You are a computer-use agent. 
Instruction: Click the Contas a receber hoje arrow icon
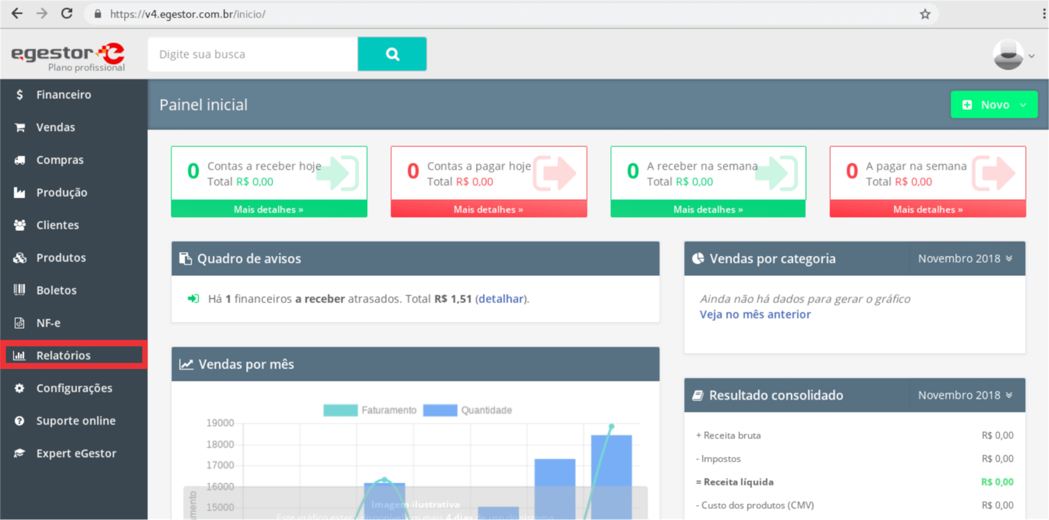tap(338, 173)
